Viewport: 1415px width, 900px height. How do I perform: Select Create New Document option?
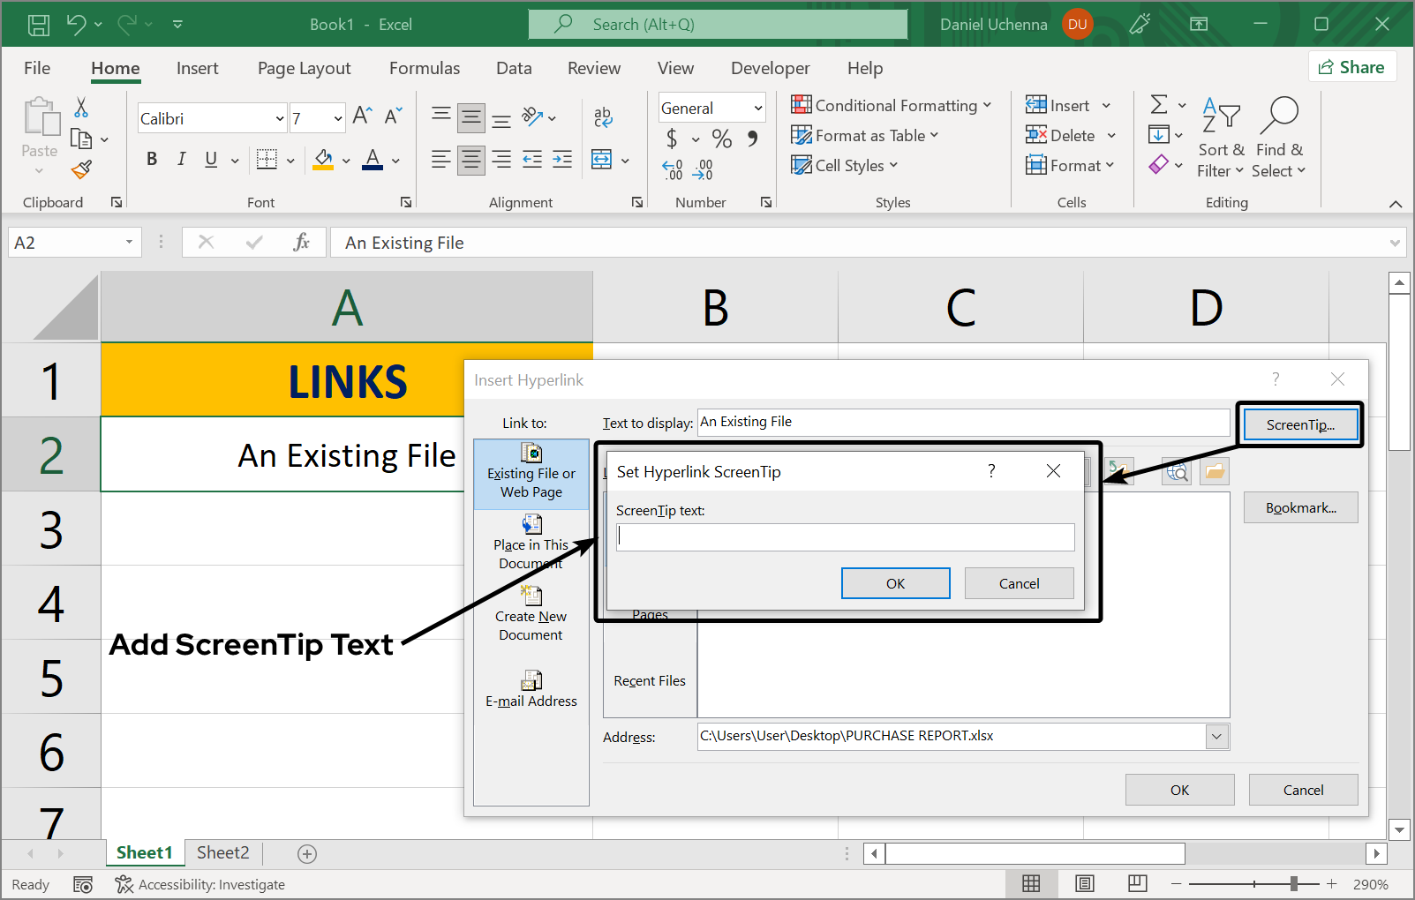pos(531,615)
